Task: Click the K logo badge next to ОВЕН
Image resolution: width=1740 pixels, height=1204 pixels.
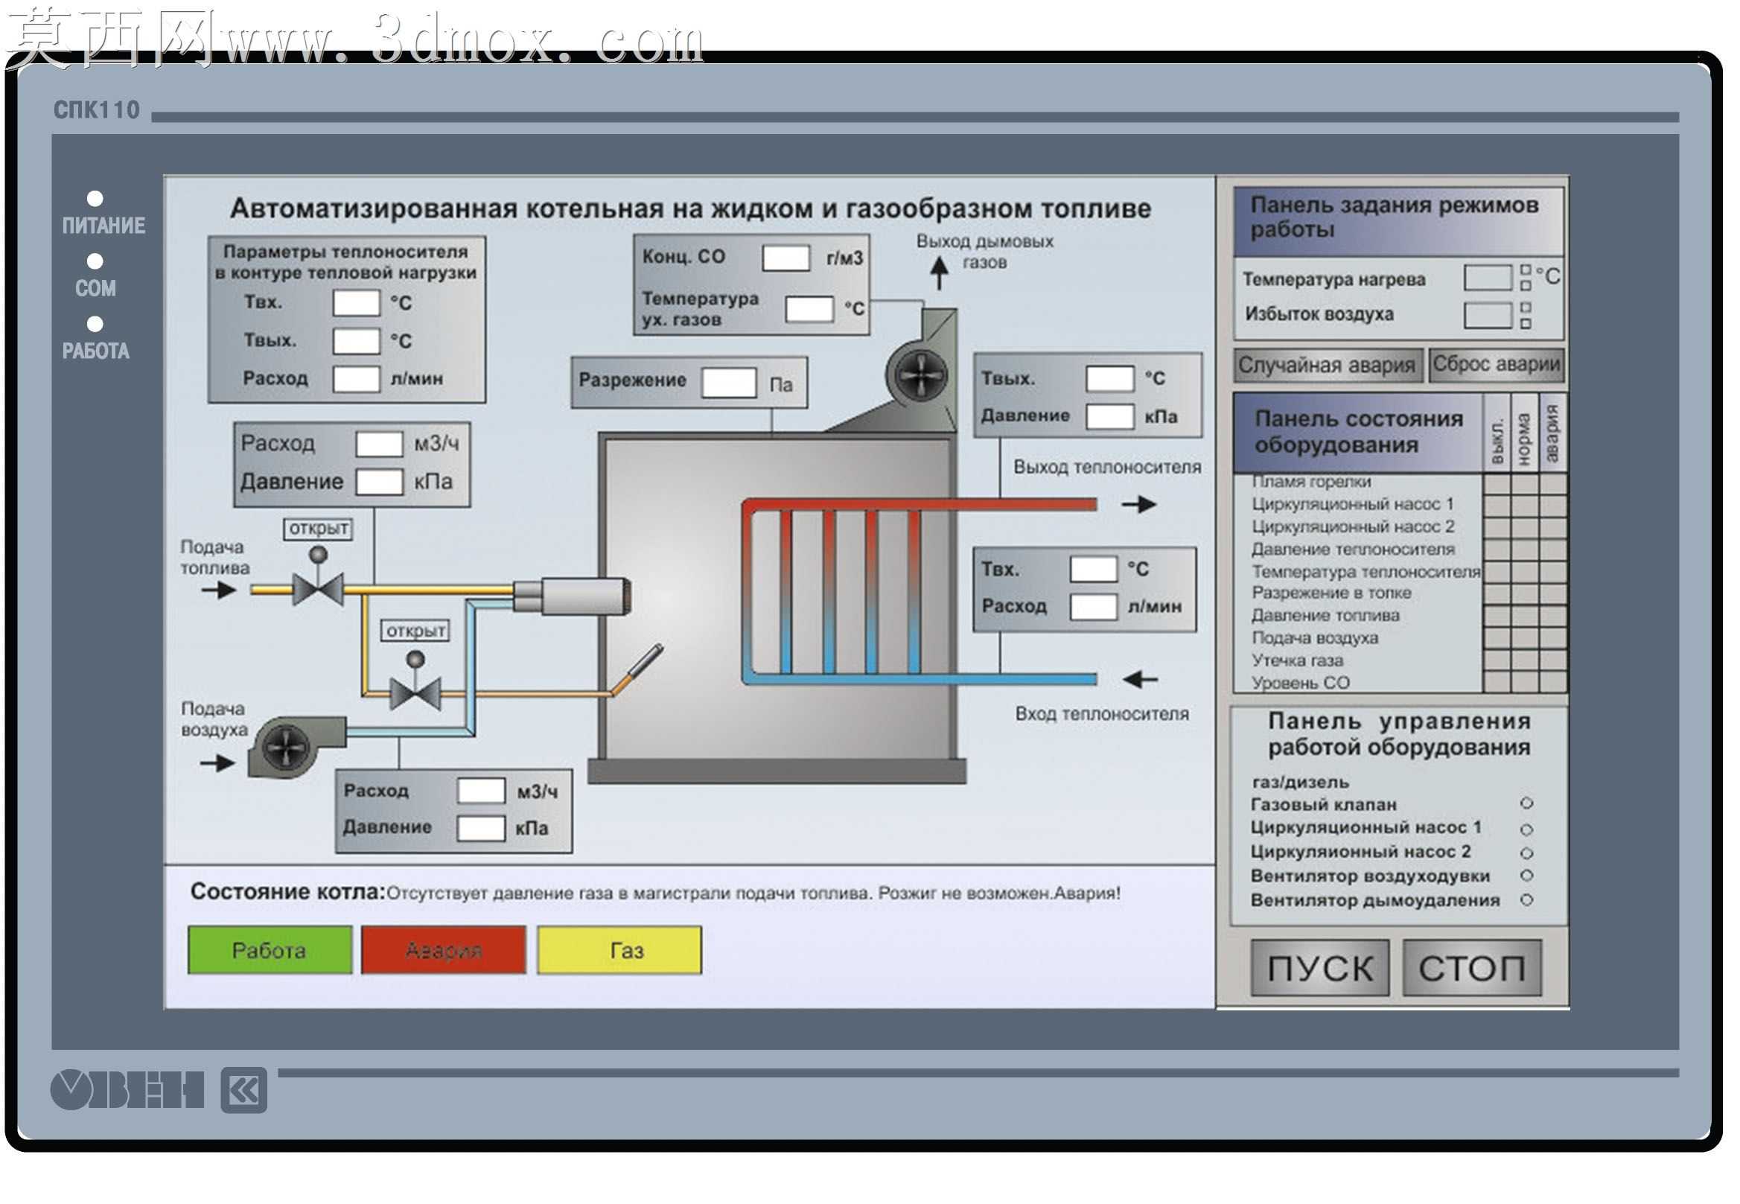Action: tap(244, 1090)
